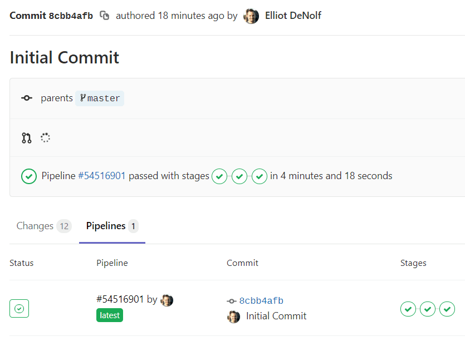This screenshot has height=346, width=465.
Task: Expand the first stage in pipeline summary
Action: click(x=219, y=176)
